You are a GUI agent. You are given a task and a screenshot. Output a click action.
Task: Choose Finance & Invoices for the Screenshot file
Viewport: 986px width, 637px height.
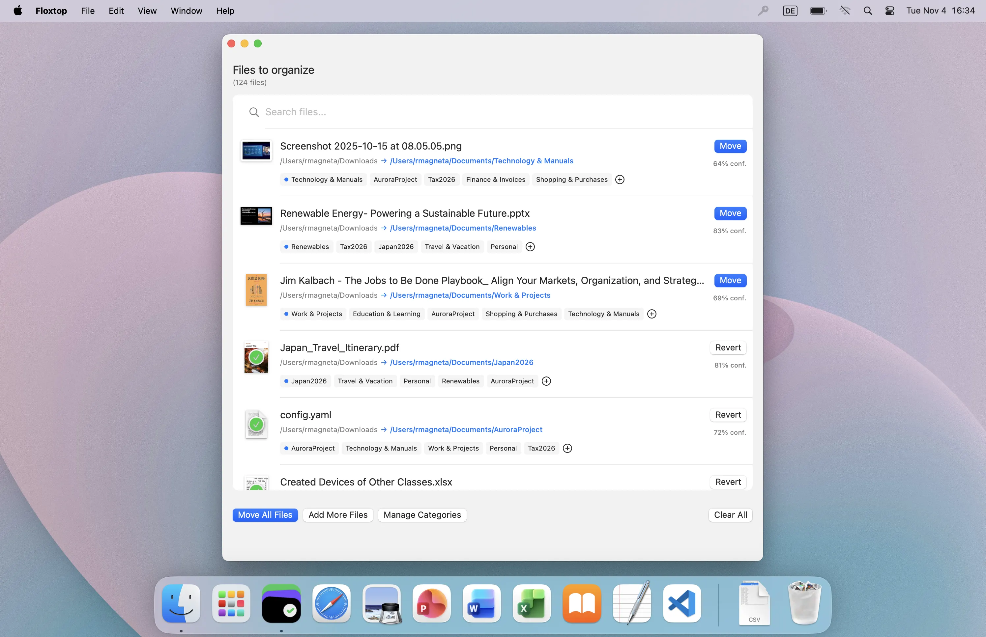[495, 180]
